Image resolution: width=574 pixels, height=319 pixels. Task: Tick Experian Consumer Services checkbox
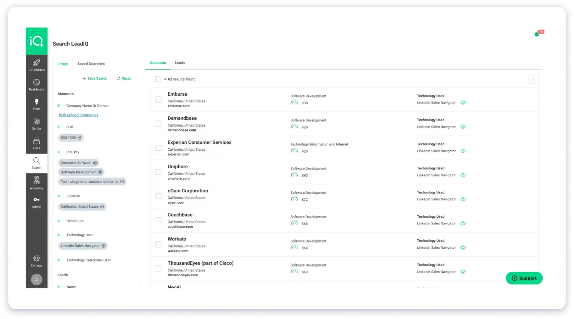(158, 148)
